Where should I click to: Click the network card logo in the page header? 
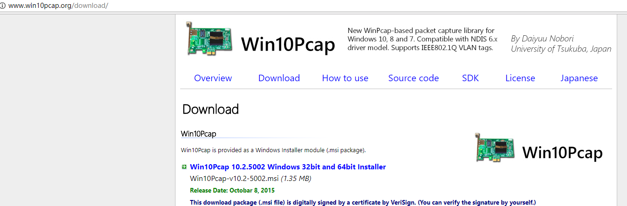coord(209,39)
